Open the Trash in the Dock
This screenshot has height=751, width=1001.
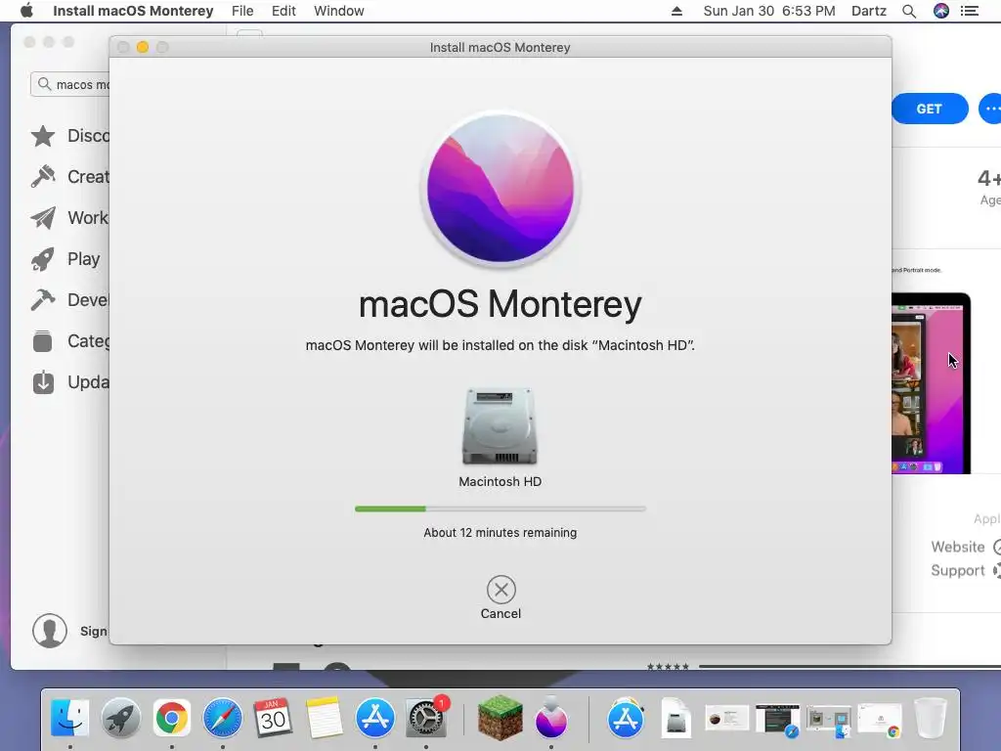coord(931,719)
